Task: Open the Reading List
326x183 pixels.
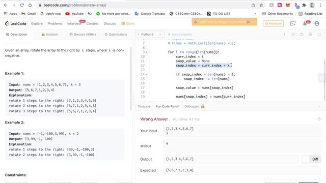Action: (310, 14)
